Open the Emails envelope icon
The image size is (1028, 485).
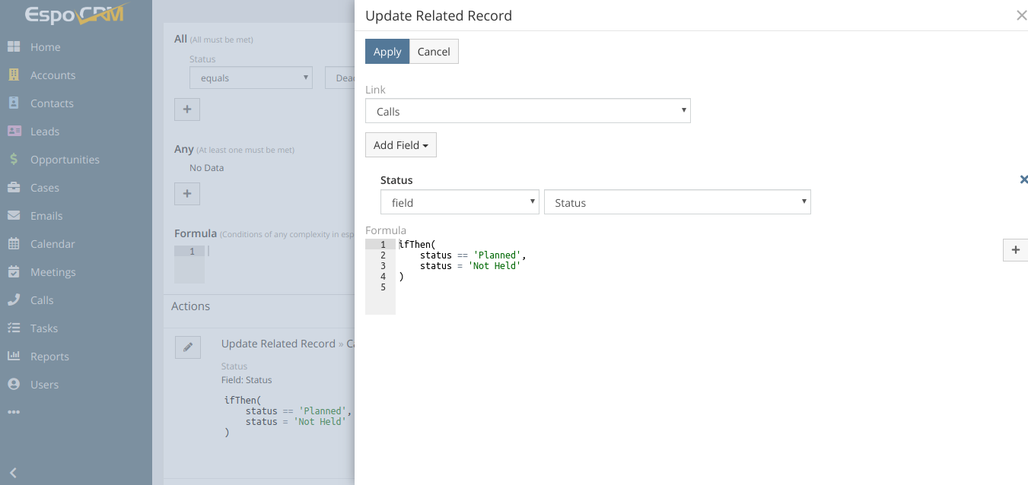(x=14, y=216)
